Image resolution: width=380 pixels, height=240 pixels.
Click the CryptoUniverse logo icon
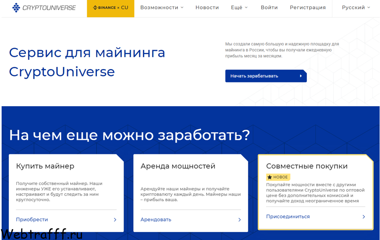point(16,8)
